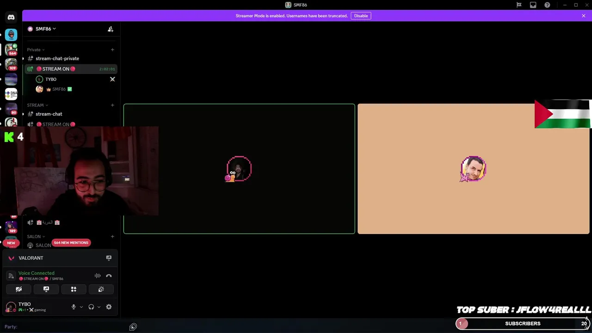Open headphones output options arrow
This screenshot has height=333, width=592.
(x=99, y=307)
